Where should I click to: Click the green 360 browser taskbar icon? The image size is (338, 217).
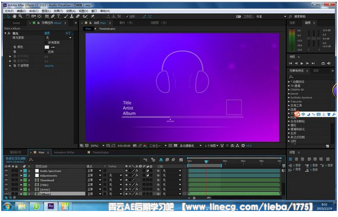click(37, 206)
